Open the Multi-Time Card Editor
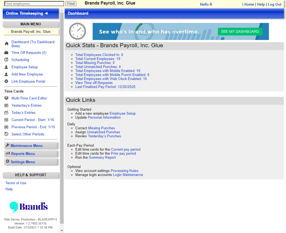286x233 pixels. (x=29, y=98)
